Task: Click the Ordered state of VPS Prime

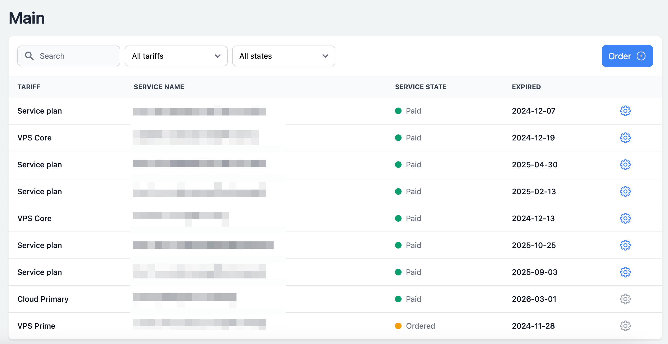Action: pos(420,326)
